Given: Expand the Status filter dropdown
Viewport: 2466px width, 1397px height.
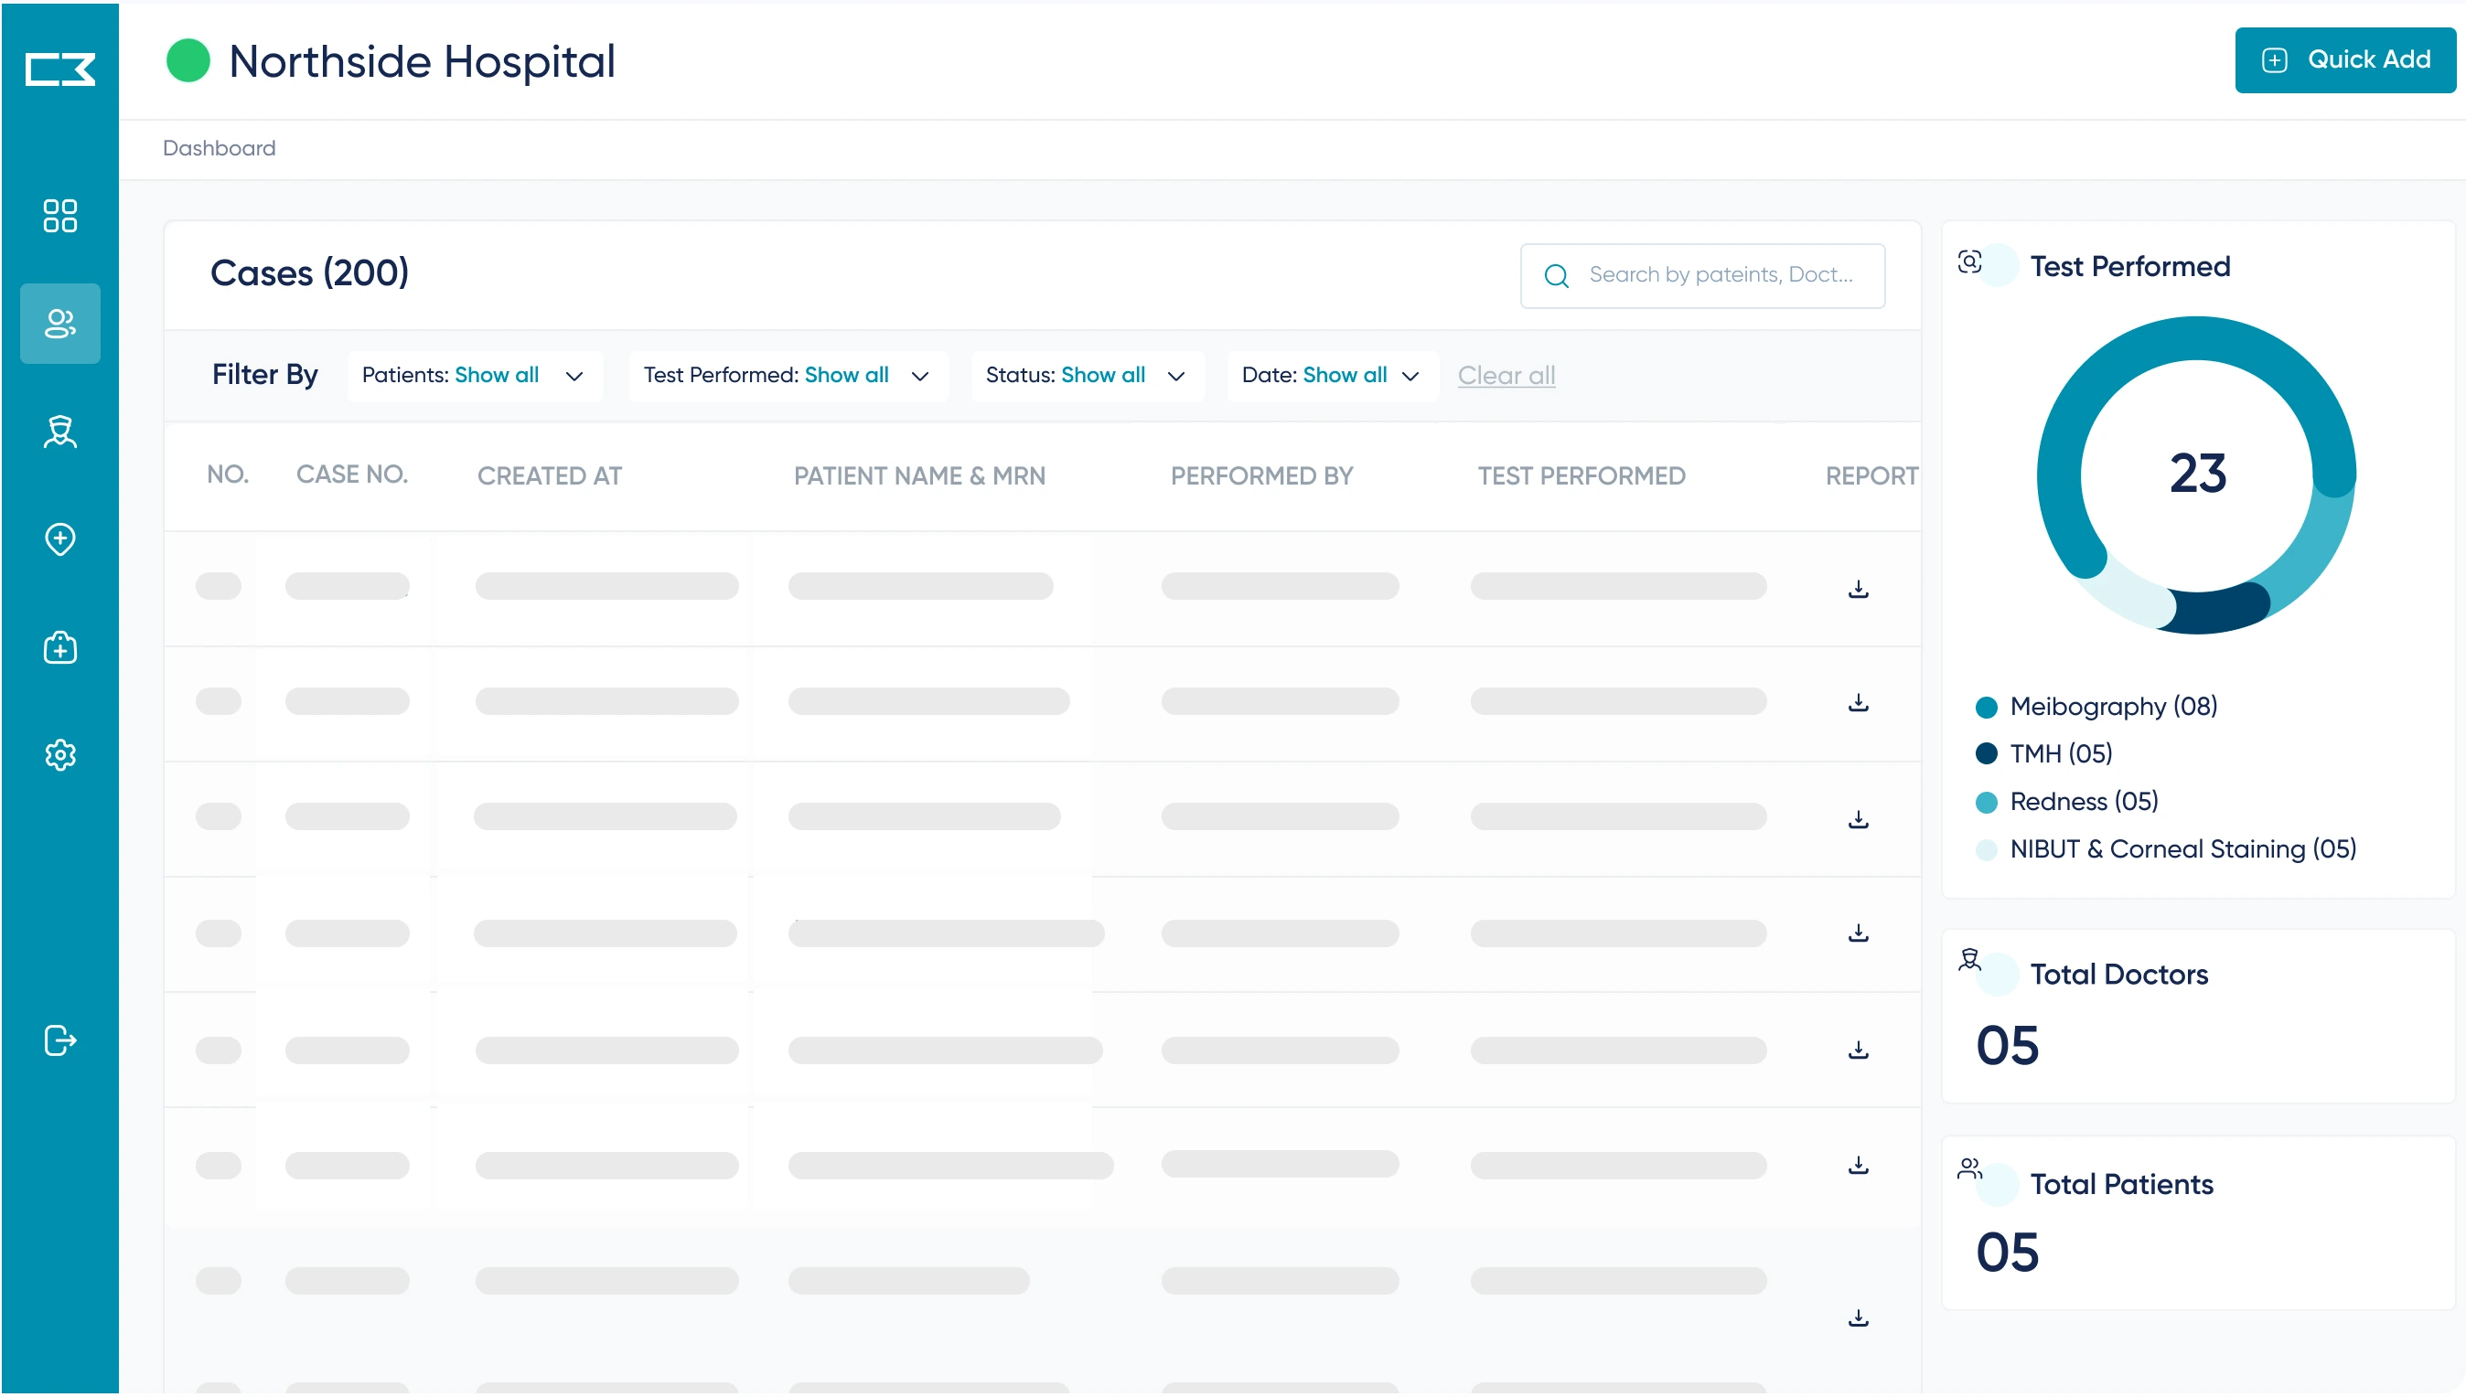Looking at the screenshot, I should (1087, 375).
